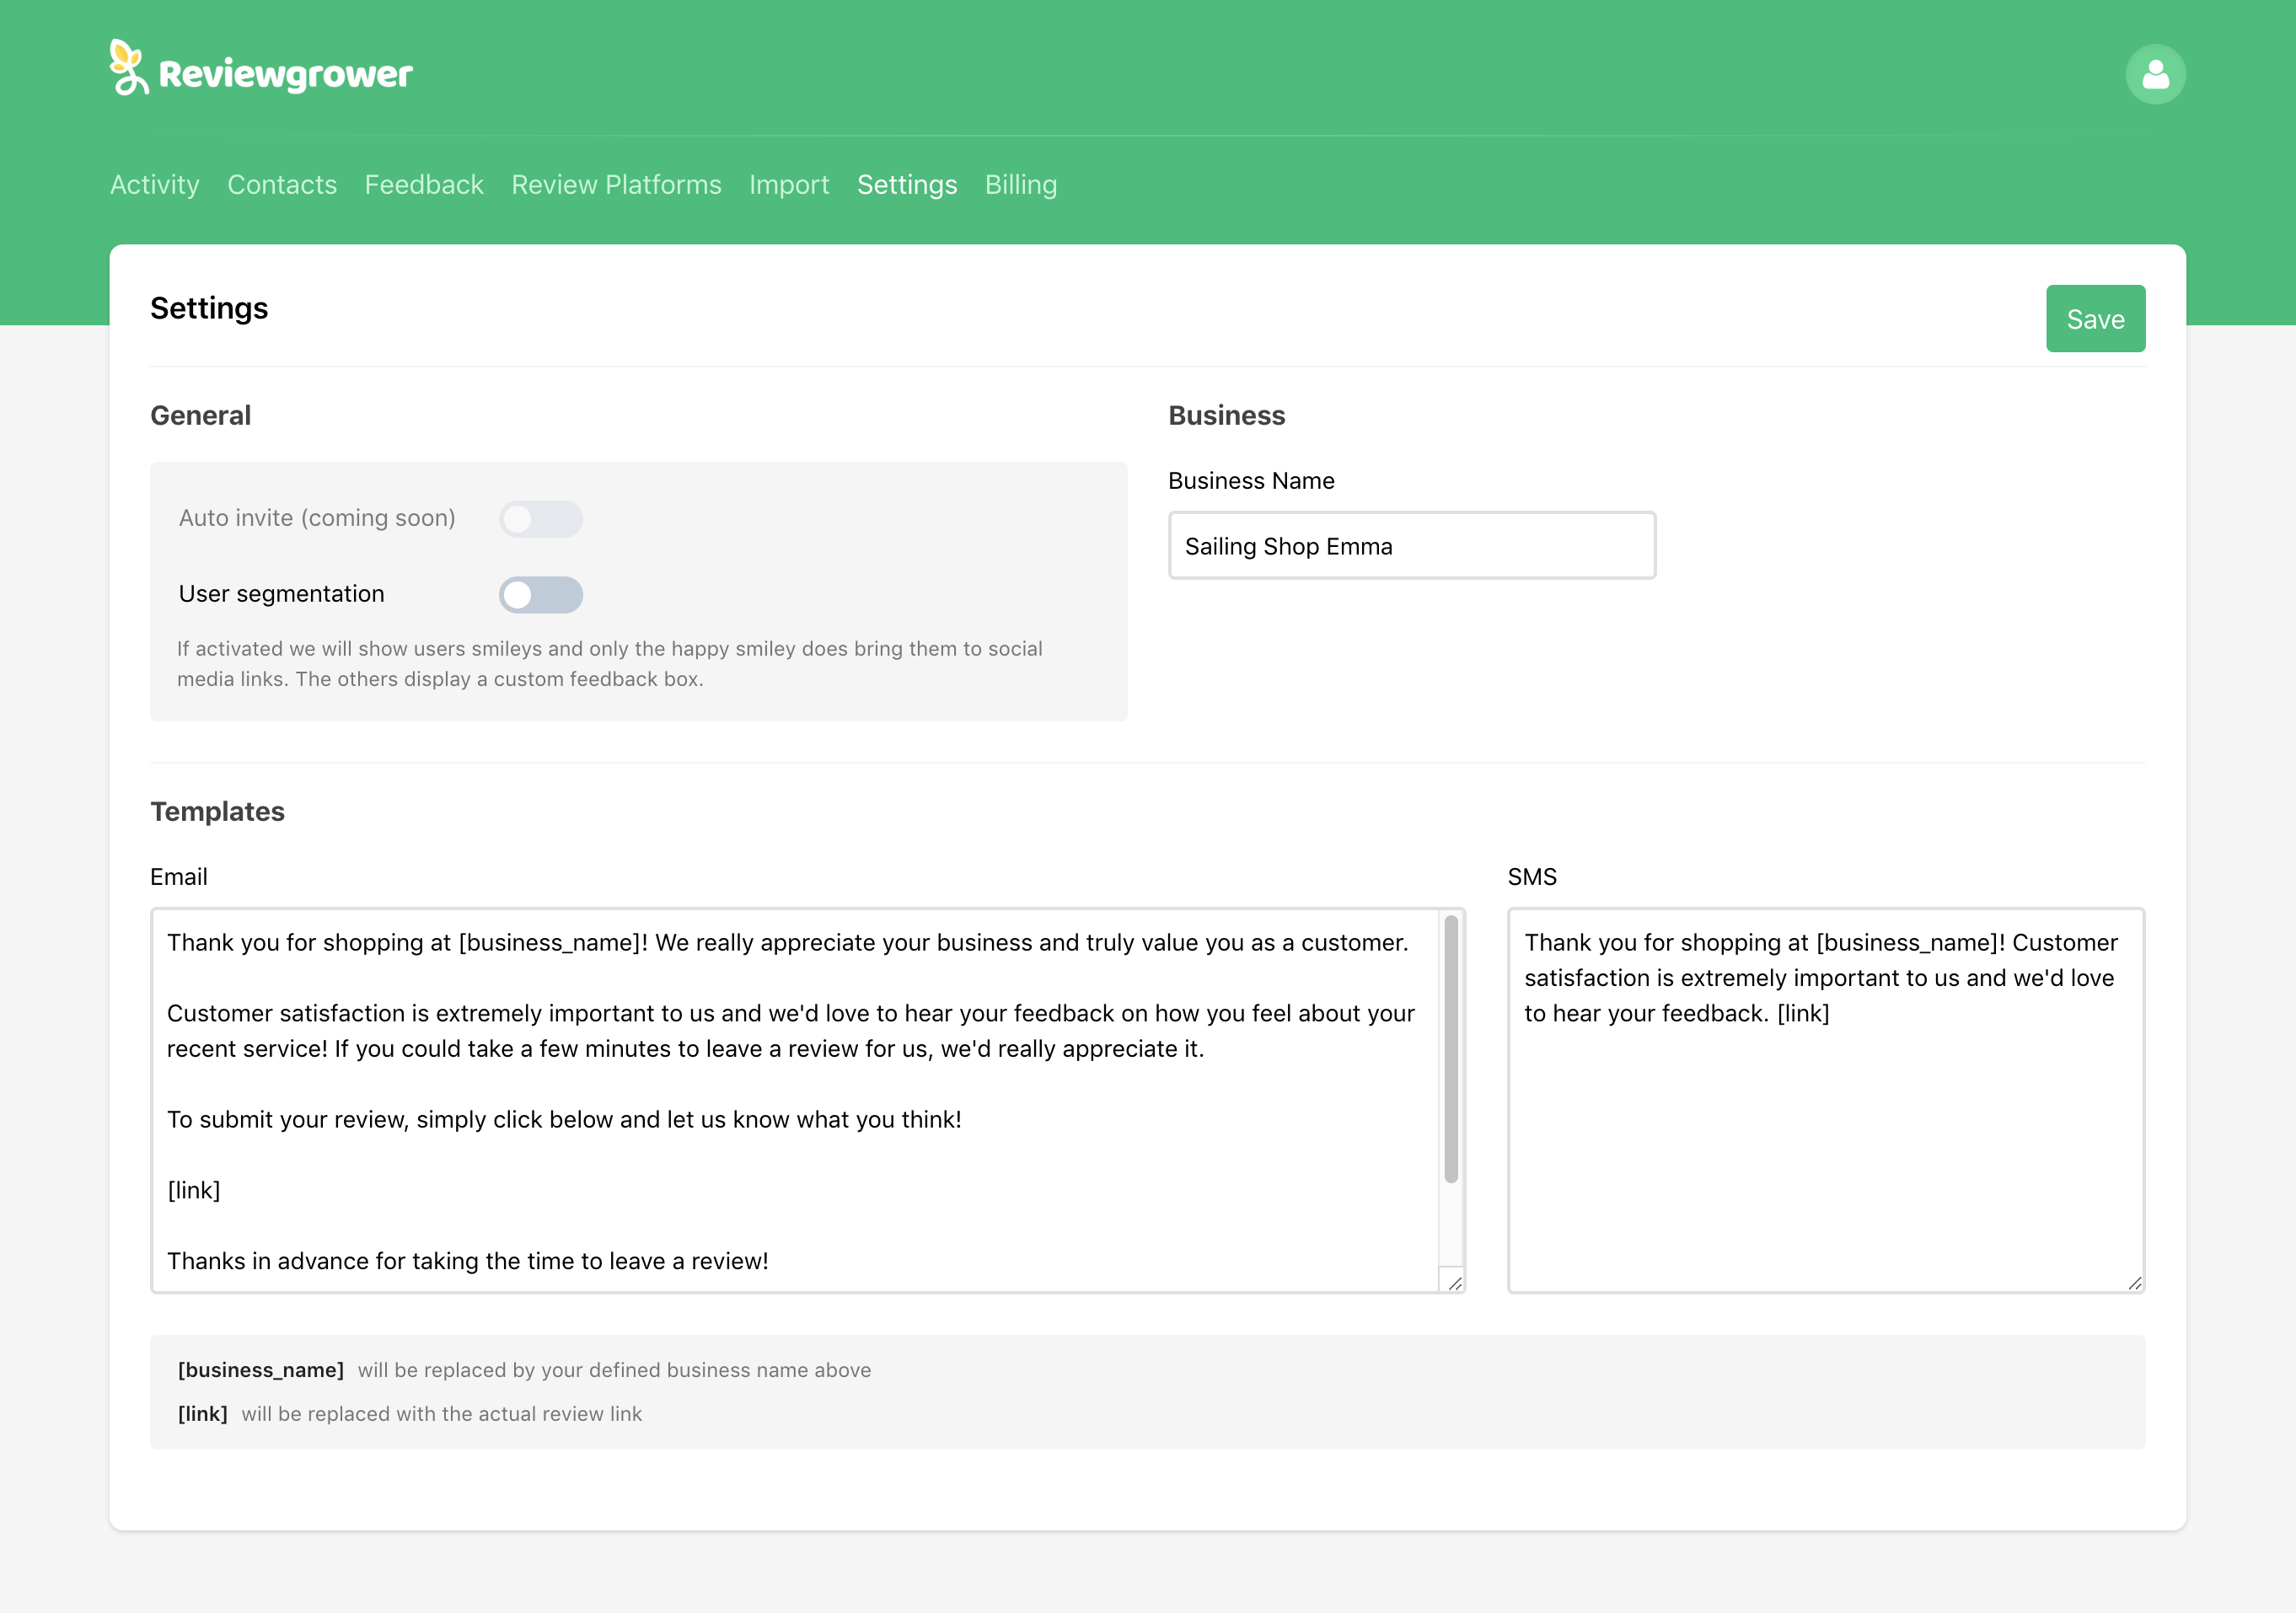This screenshot has height=1613, width=2296.
Task: Click the Email textarea resize handle
Action: point(1455,1283)
